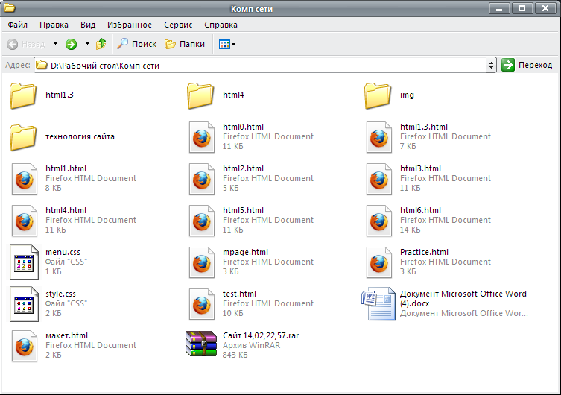Select the html4.html Firefox icon
Image resolution: width=561 pixels, height=395 pixels.
[25, 221]
